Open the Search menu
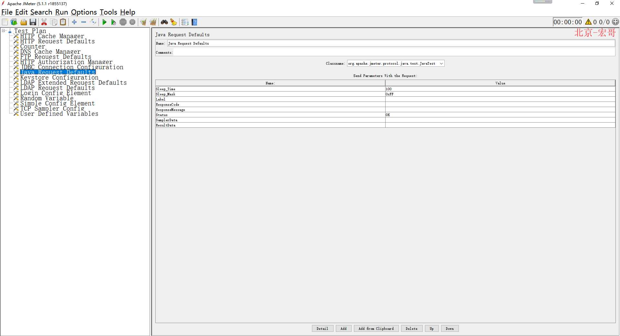Screen dimensions: 620x336 tap(41, 12)
